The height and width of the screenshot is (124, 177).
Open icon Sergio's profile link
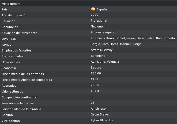click(x=95, y=44)
